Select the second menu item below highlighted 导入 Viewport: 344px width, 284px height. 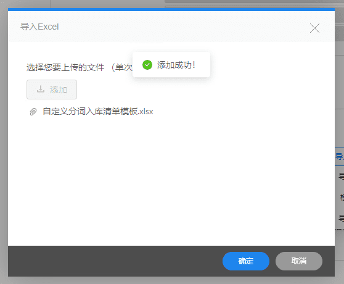click(x=341, y=176)
